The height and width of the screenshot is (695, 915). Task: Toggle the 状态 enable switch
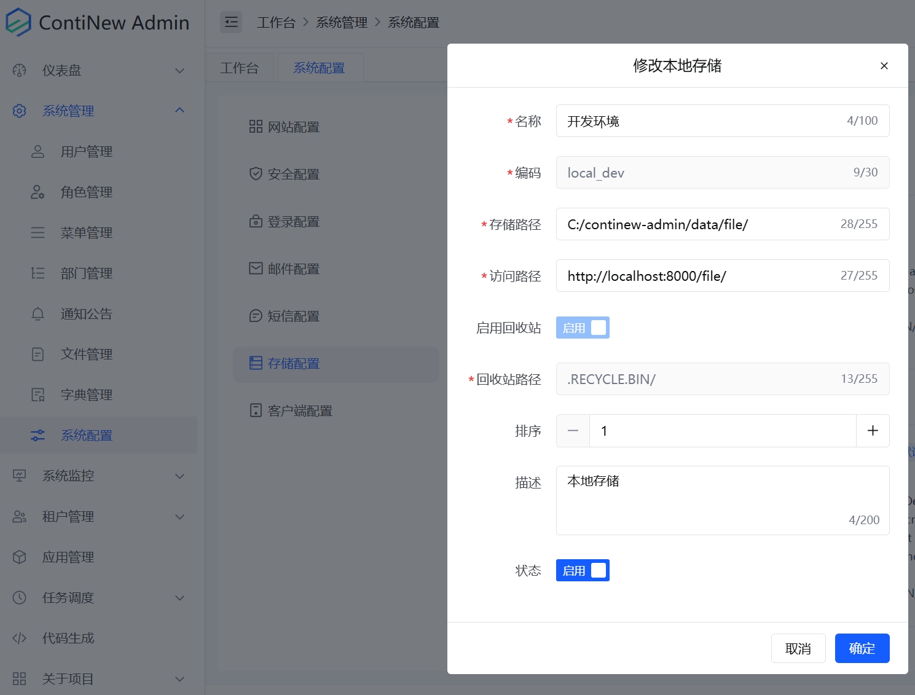[x=582, y=570]
